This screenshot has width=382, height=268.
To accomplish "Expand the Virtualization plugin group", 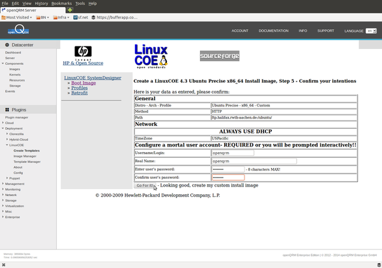I will point(3,206).
